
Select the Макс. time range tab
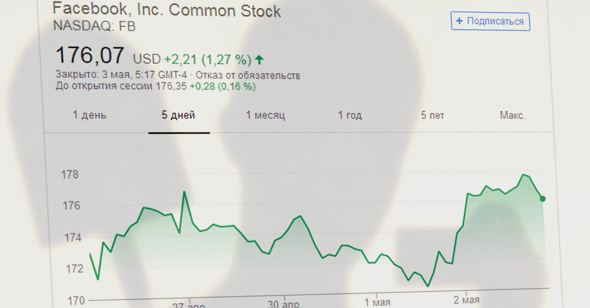[x=513, y=116]
